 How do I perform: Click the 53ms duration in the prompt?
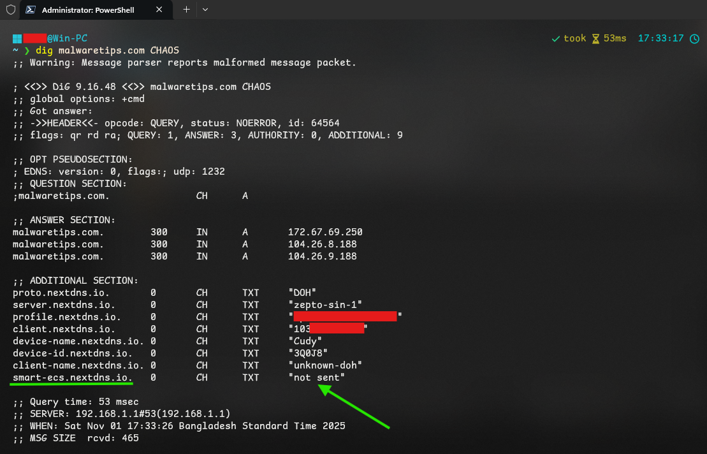(615, 38)
